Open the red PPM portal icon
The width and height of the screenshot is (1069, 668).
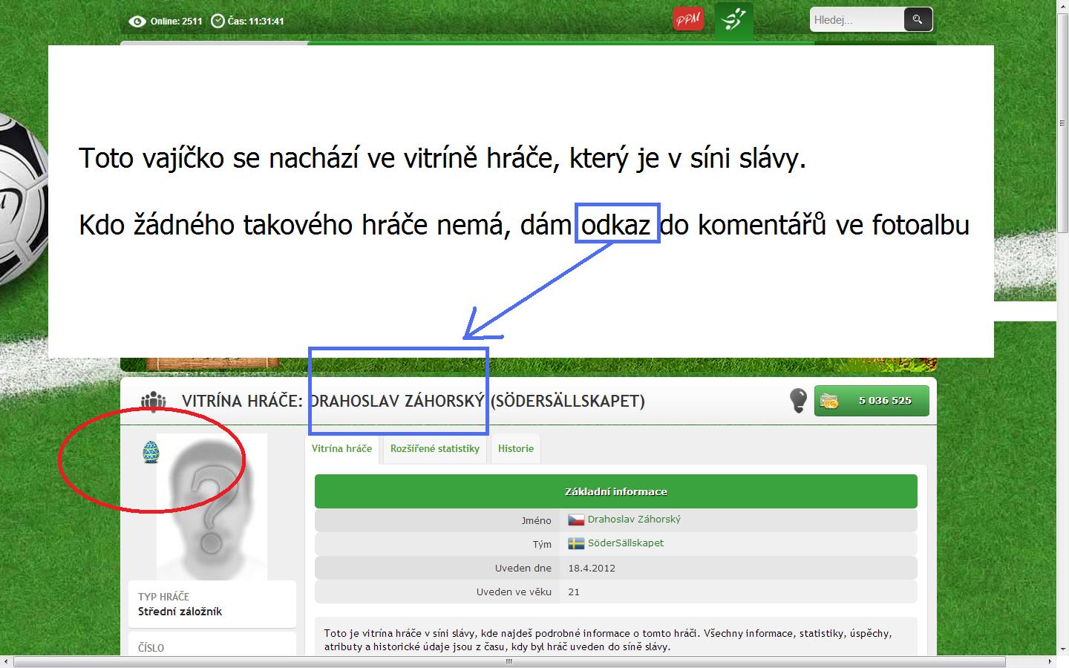click(x=688, y=19)
